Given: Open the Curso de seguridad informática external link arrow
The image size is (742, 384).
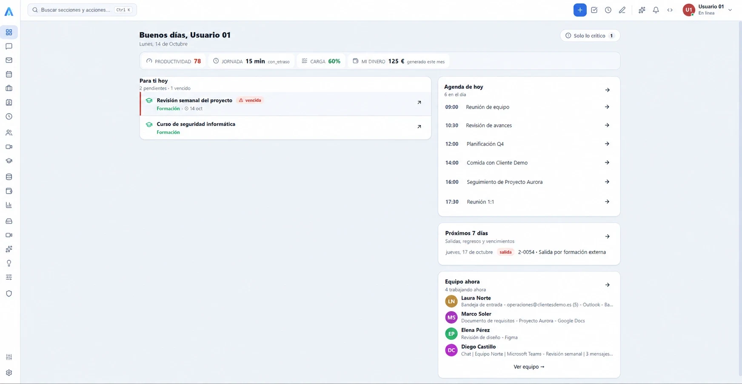Looking at the screenshot, I should [419, 127].
